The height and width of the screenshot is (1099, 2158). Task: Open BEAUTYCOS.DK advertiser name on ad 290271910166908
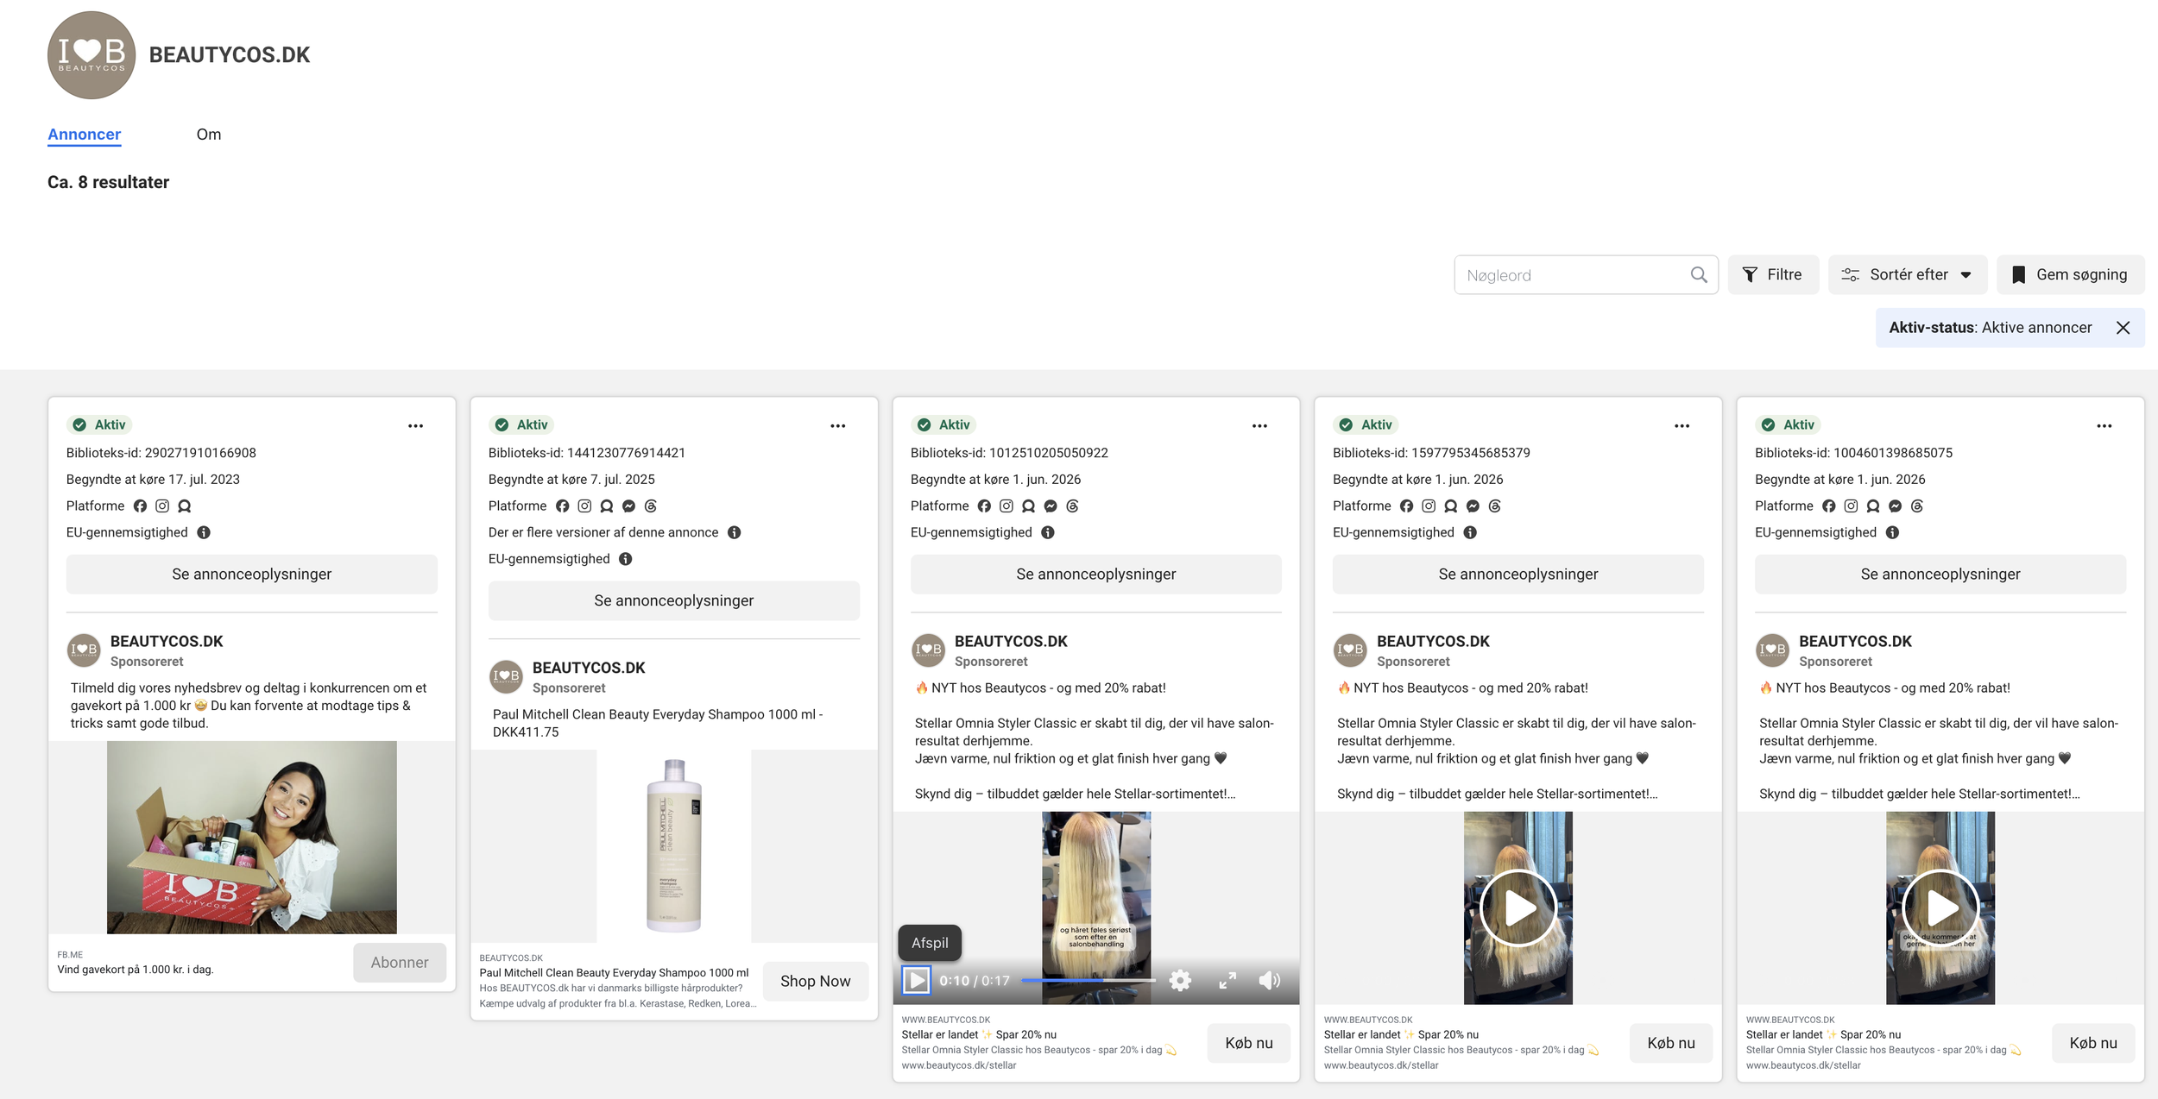(167, 642)
